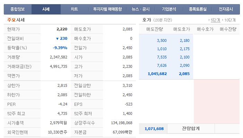Click the ask quantity 1,010
243x138 pixels.
coord(162,49)
